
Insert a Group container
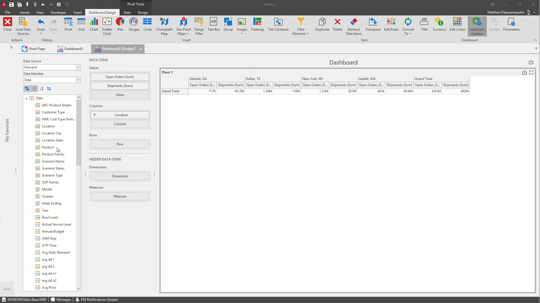tap(228, 24)
